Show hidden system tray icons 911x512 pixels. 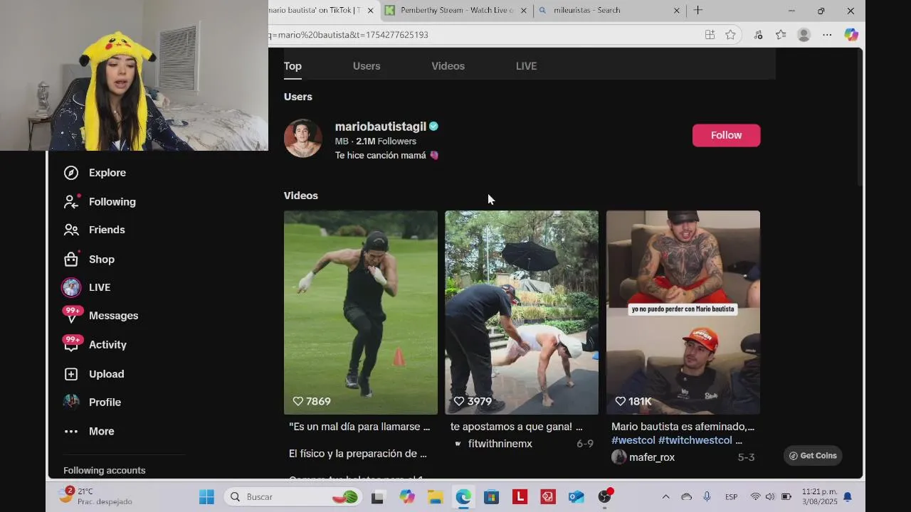[665, 497]
